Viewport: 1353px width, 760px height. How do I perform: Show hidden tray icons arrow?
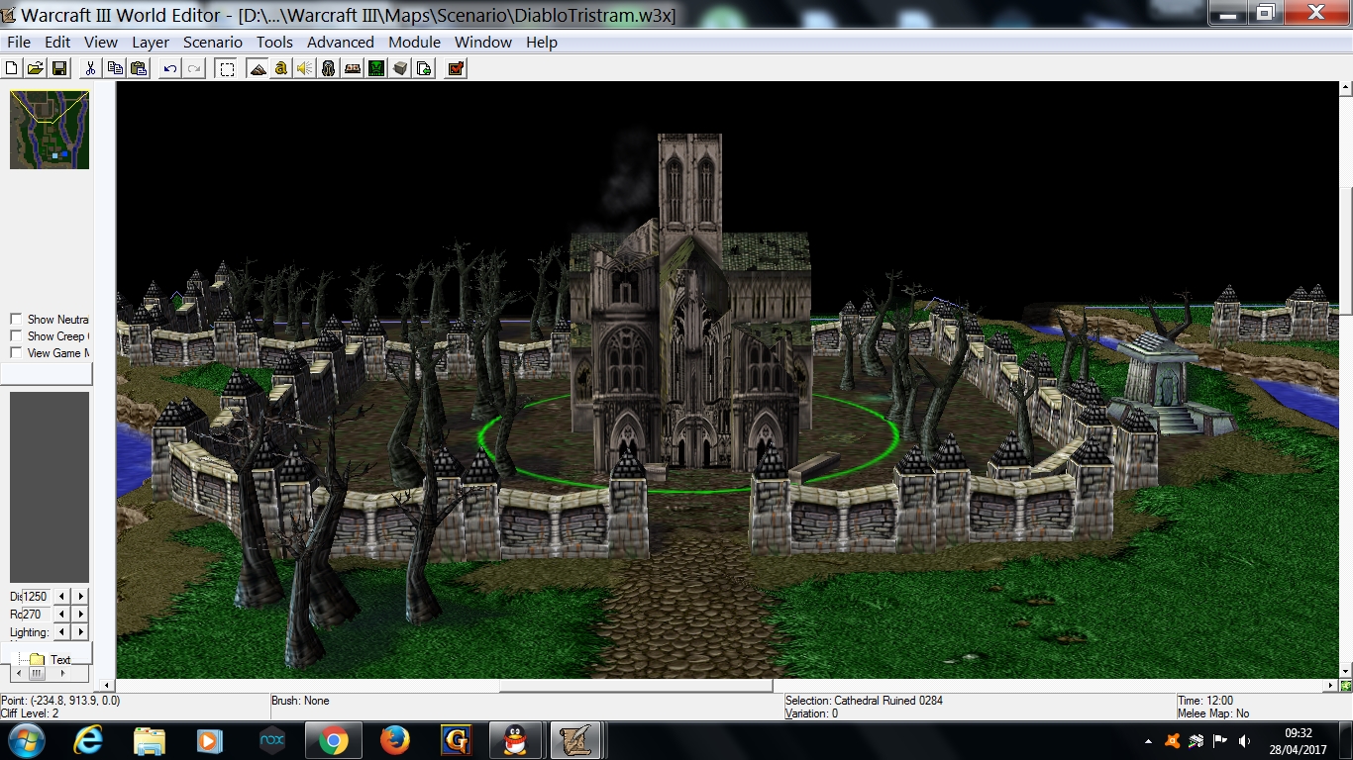1148,741
